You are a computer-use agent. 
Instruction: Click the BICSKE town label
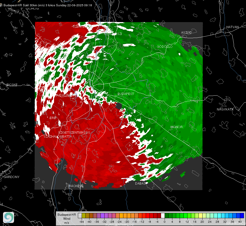click(x=12, y=85)
